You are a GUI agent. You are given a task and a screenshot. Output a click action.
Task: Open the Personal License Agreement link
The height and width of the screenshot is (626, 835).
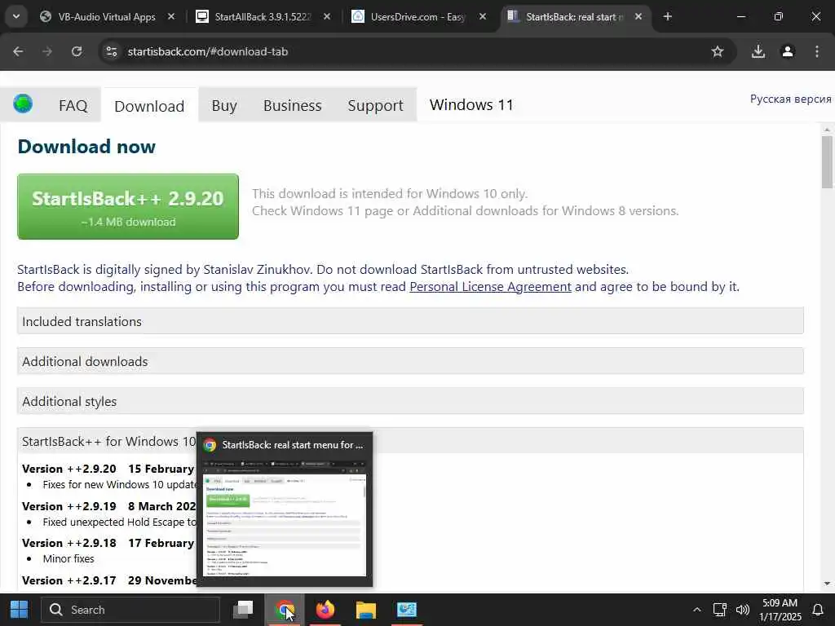coord(490,287)
